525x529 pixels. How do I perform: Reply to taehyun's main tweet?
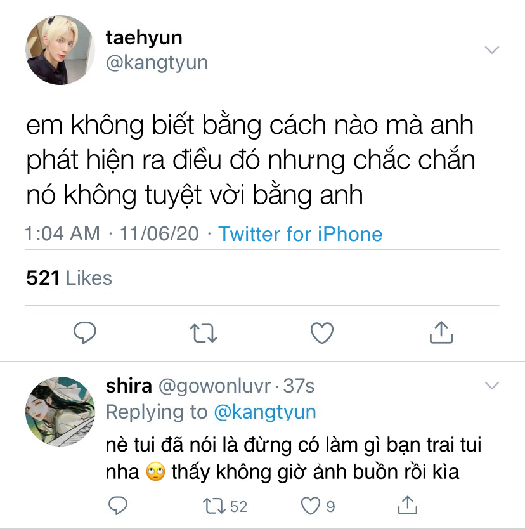85,332
